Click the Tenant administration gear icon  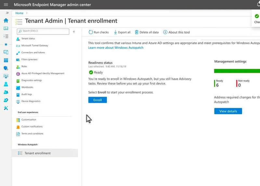pyautogui.click(x=6, y=100)
